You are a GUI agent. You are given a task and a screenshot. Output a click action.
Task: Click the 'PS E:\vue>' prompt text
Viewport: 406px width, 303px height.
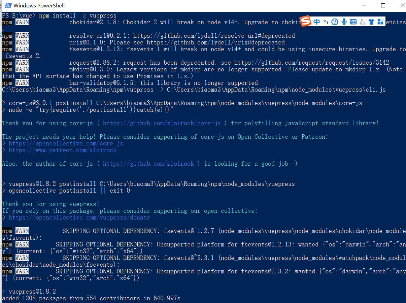click(x=19, y=15)
